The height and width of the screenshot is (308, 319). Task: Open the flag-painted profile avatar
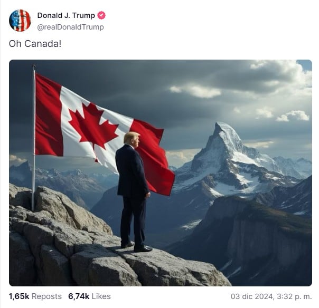pyautogui.click(x=20, y=21)
